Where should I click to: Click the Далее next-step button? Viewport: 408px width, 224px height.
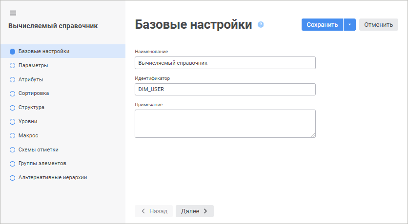[x=194, y=211]
